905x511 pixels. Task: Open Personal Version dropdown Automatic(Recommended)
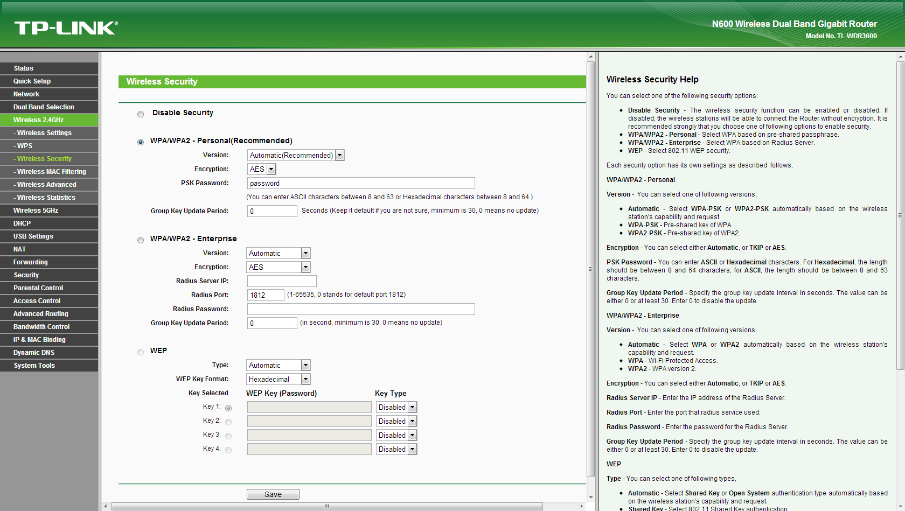(296, 155)
